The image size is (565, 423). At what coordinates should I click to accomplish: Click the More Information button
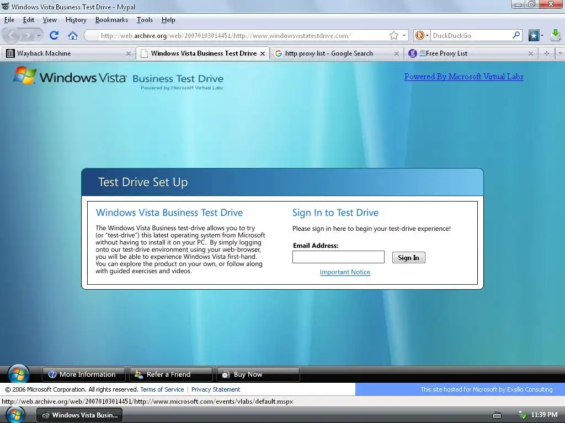coord(84,374)
